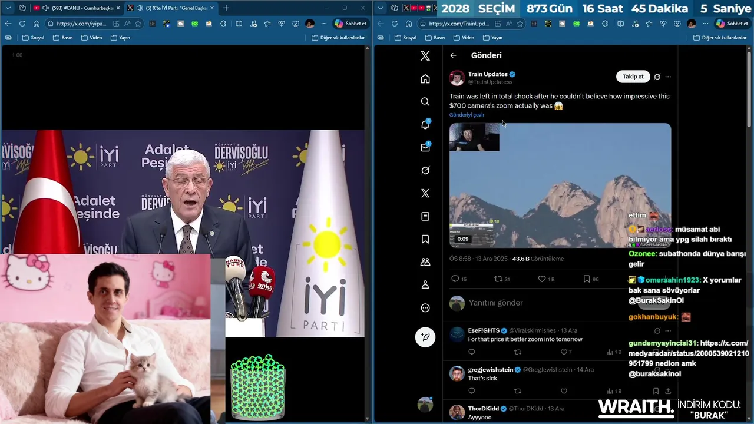The image size is (754, 424).
Task: Open Lists icon in X sidebar
Action: click(425, 217)
